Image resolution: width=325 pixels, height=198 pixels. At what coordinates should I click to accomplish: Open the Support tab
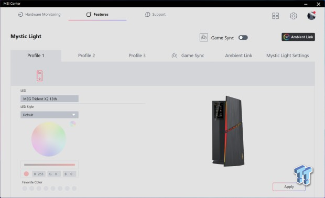[156, 14]
